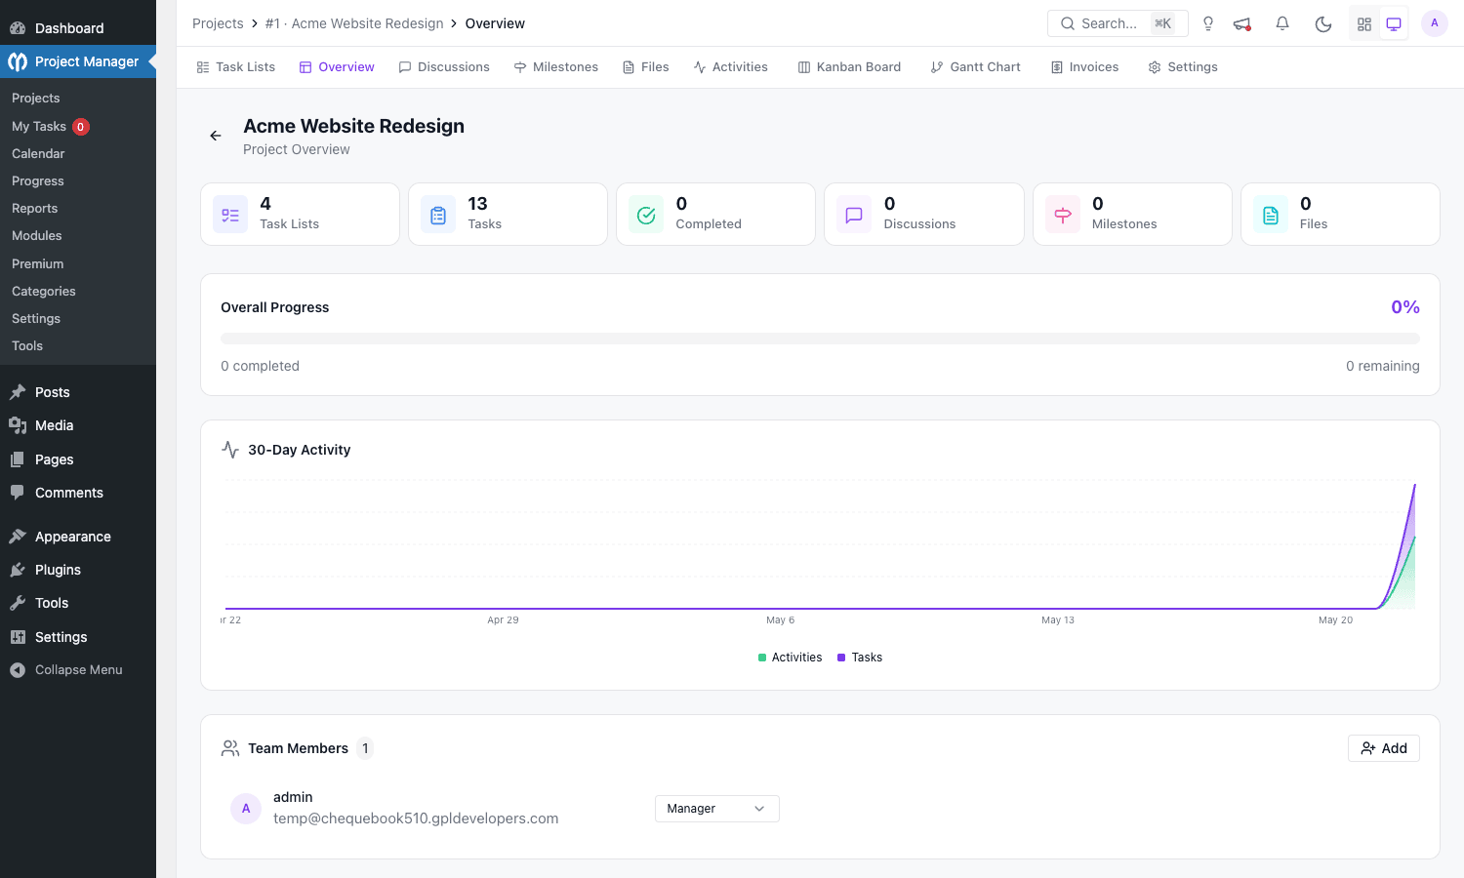Open Settings under Project Manager submenu
The width and height of the screenshot is (1464, 878).
tap(78, 319)
